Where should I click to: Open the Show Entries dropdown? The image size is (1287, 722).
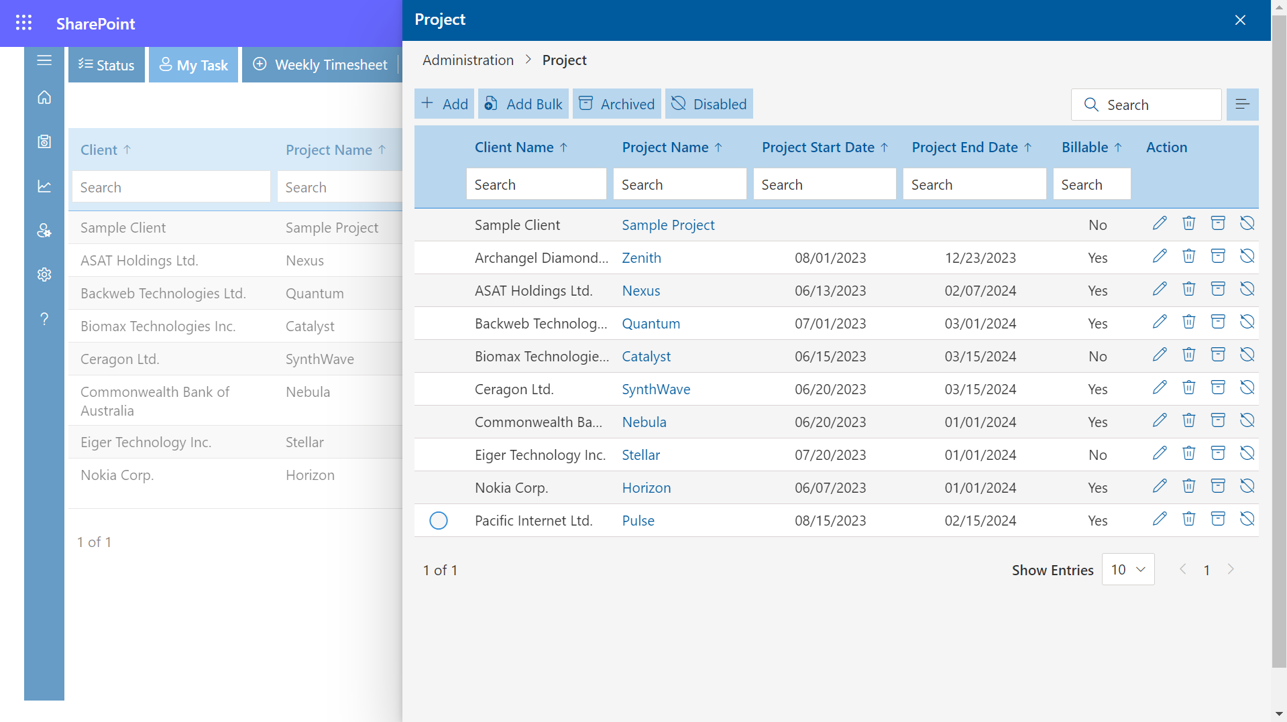(x=1128, y=570)
